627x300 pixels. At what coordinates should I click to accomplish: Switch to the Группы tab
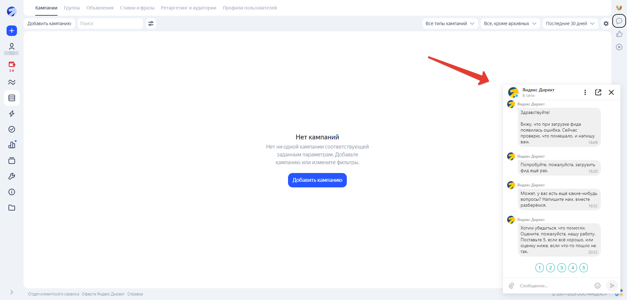(72, 8)
